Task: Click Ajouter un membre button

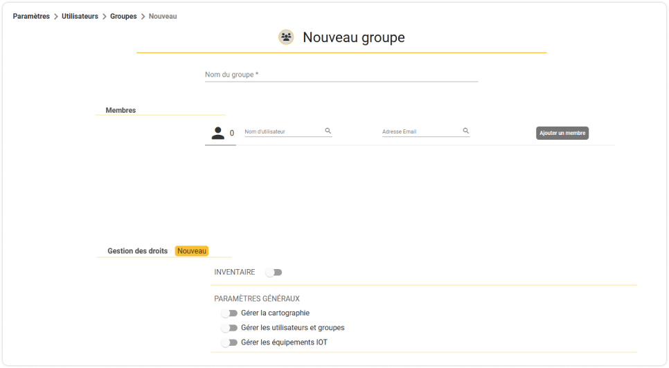Action: tap(562, 133)
